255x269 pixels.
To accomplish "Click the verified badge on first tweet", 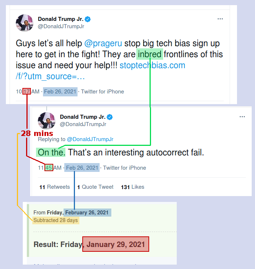I will [88, 19].
